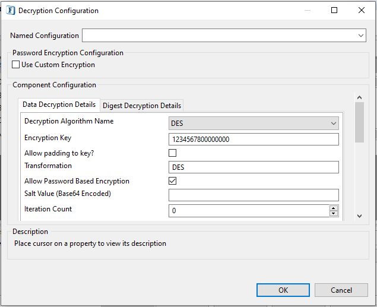Increase the Iteration Count with up arrow
The height and width of the screenshot is (307, 377).
click(334, 208)
